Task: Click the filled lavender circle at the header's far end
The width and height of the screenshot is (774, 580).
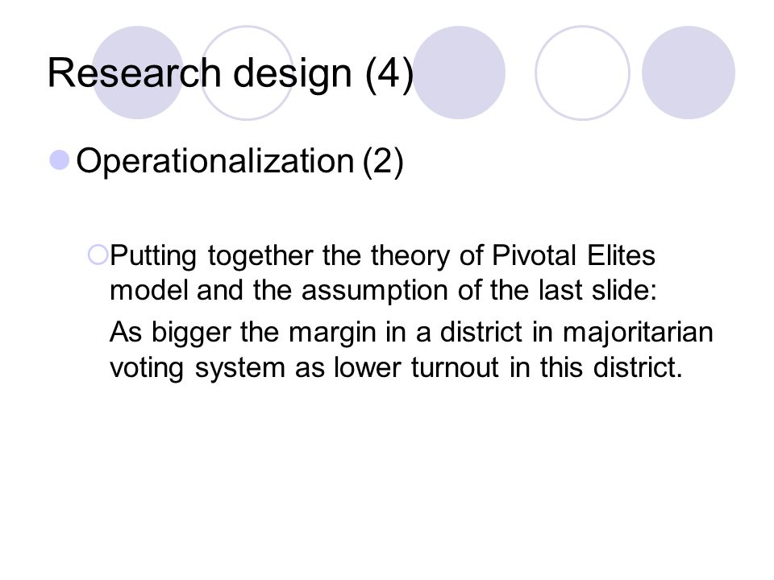Action: coord(689,72)
